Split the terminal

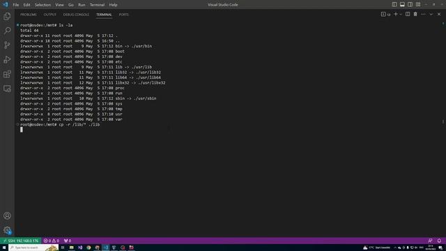coord(408,14)
